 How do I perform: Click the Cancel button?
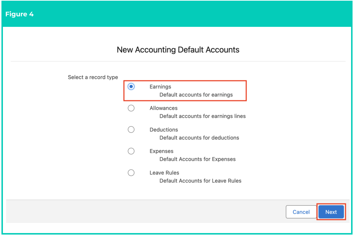tap(301, 212)
